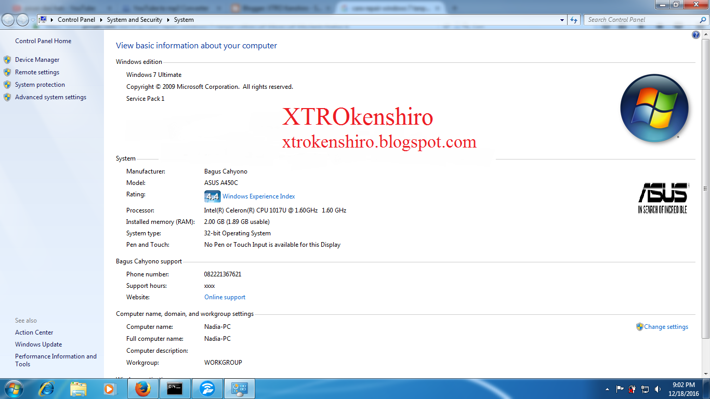
Task: Expand the arrow before Control Panel breadcrumb
Action: tap(52, 20)
